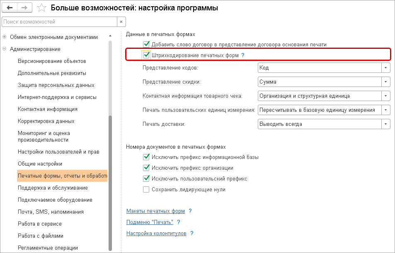Open the Настройка колонтитулов link
395x253 pixels.
tap(156, 234)
